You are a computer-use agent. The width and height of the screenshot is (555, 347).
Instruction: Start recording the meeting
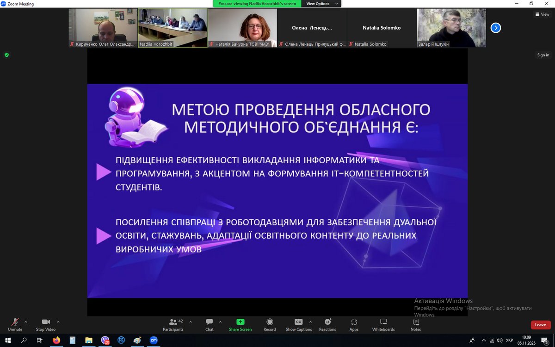coord(270,324)
